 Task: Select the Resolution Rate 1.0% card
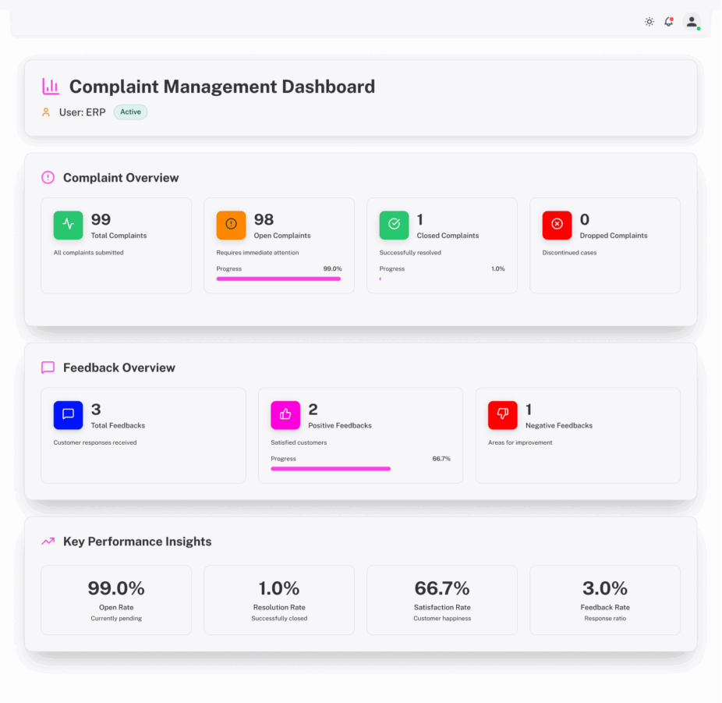tap(279, 600)
